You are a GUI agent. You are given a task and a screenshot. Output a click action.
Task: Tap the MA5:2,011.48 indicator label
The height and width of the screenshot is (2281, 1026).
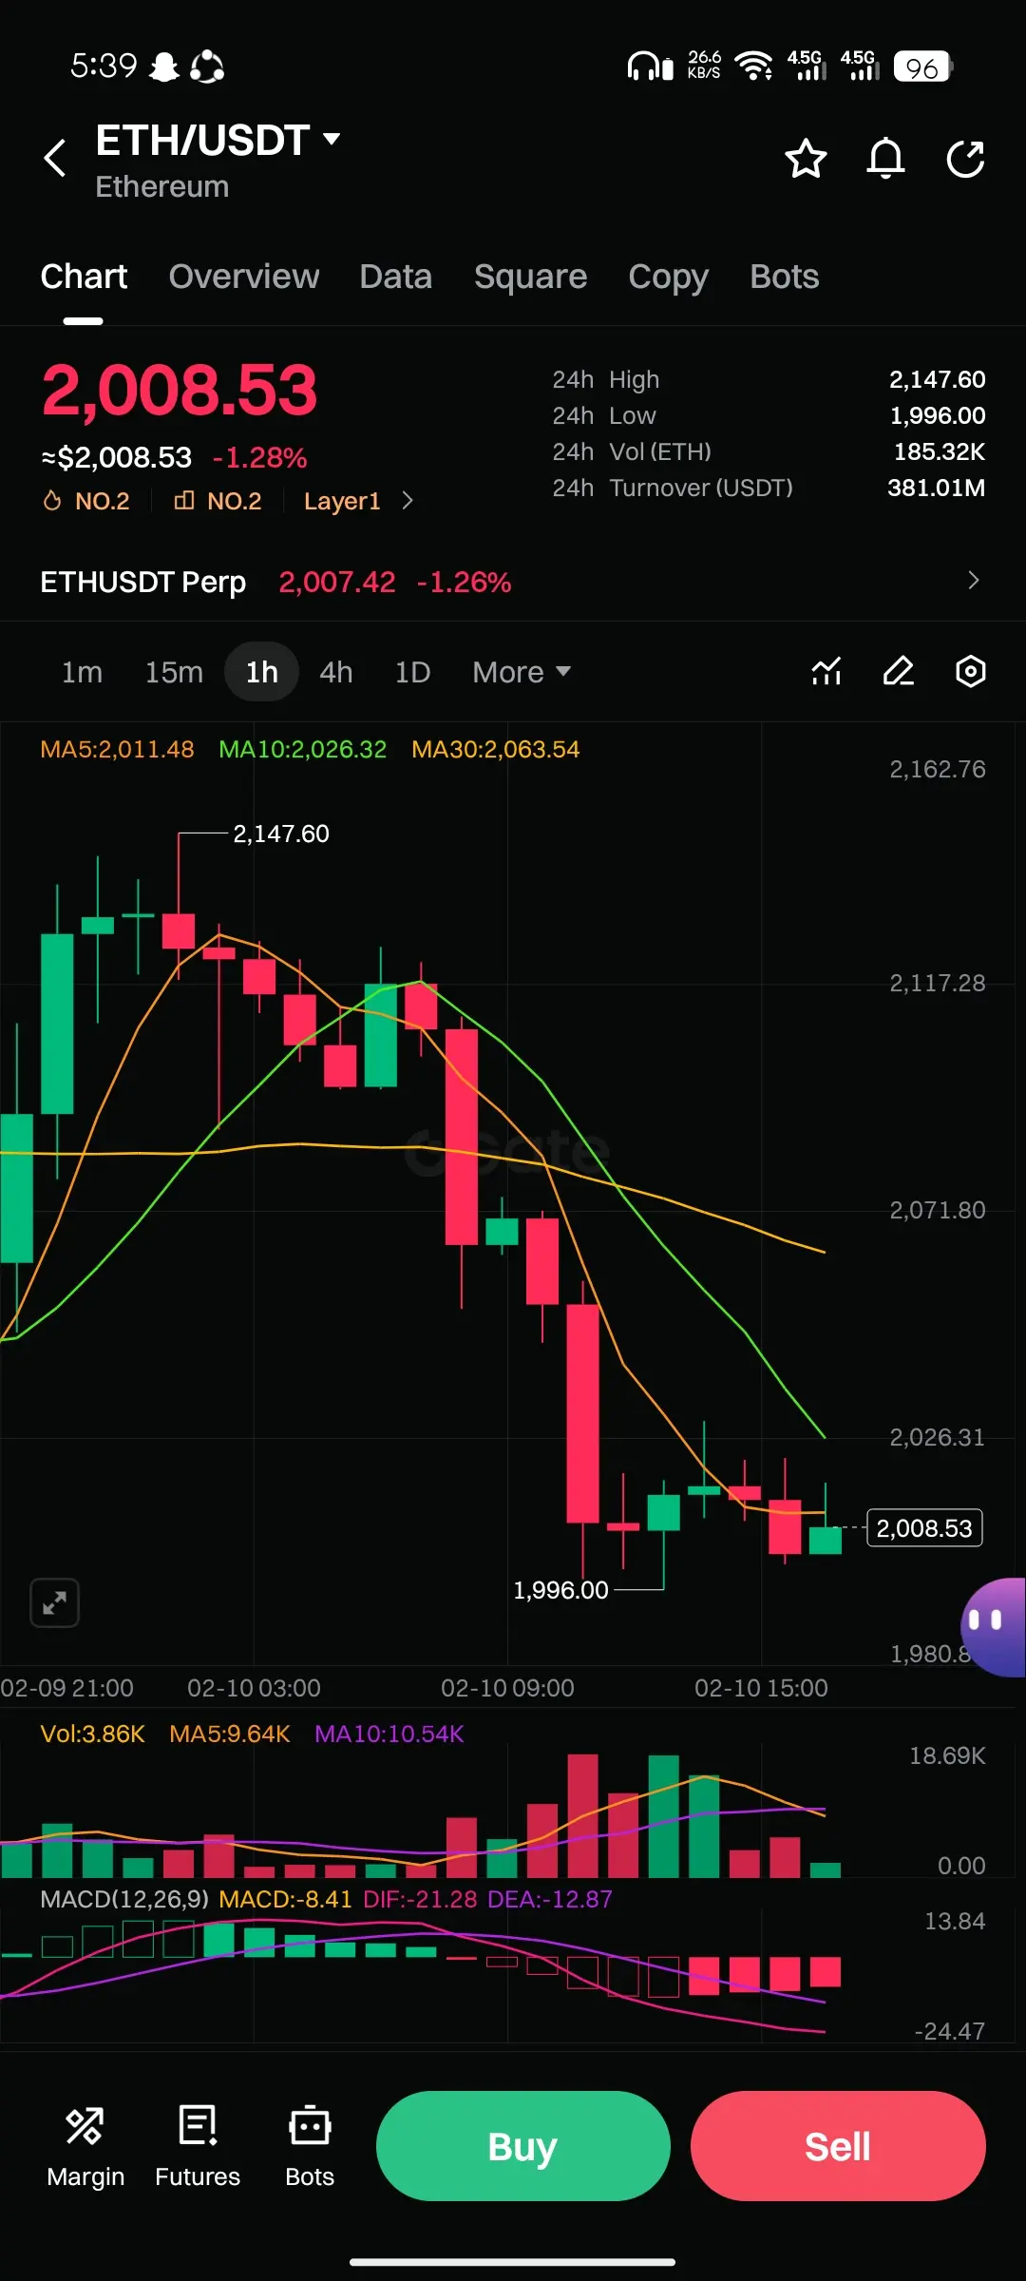[x=117, y=749]
